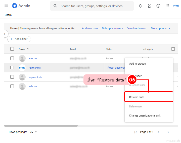Focus the admin search input field
The height and width of the screenshot is (143, 181).
point(96,6)
